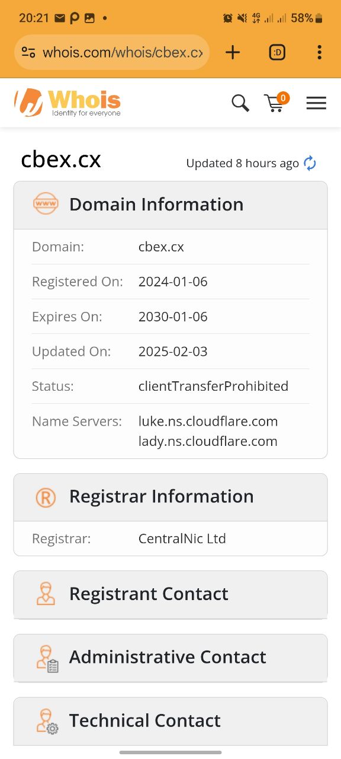The width and height of the screenshot is (341, 759).
Task: Select the luke.ns.cloudflare.com name server text
Action: tap(208, 422)
